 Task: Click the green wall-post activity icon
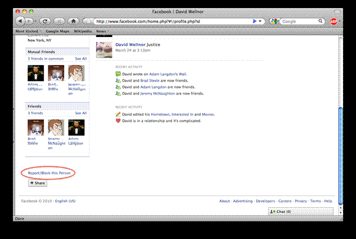(x=118, y=74)
